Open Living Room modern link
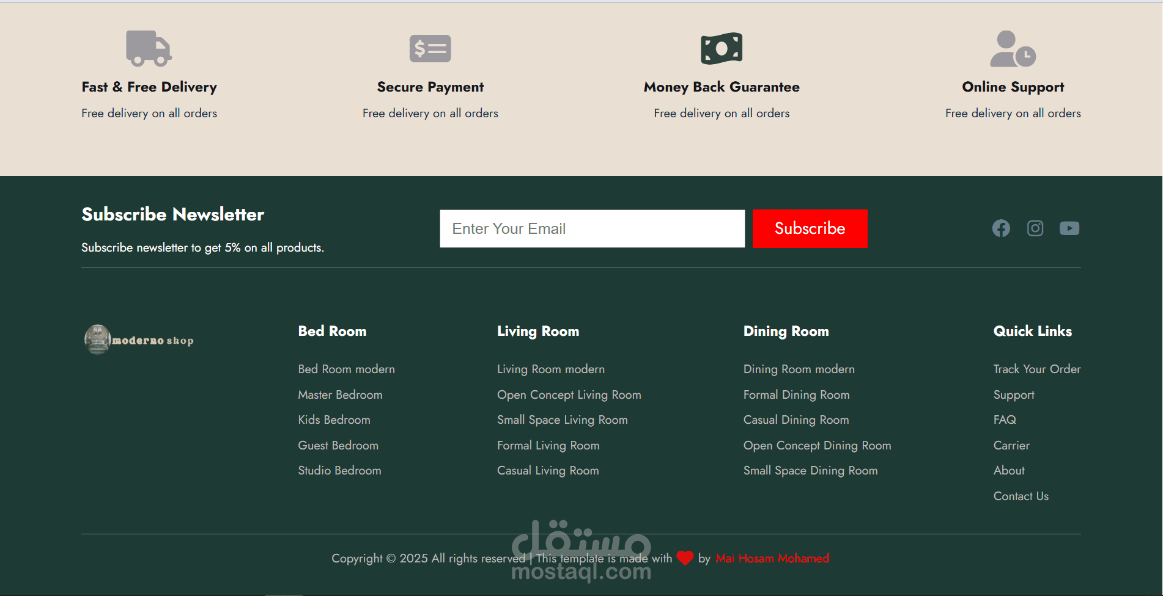Viewport: 1163px width, 596px height. [551, 369]
